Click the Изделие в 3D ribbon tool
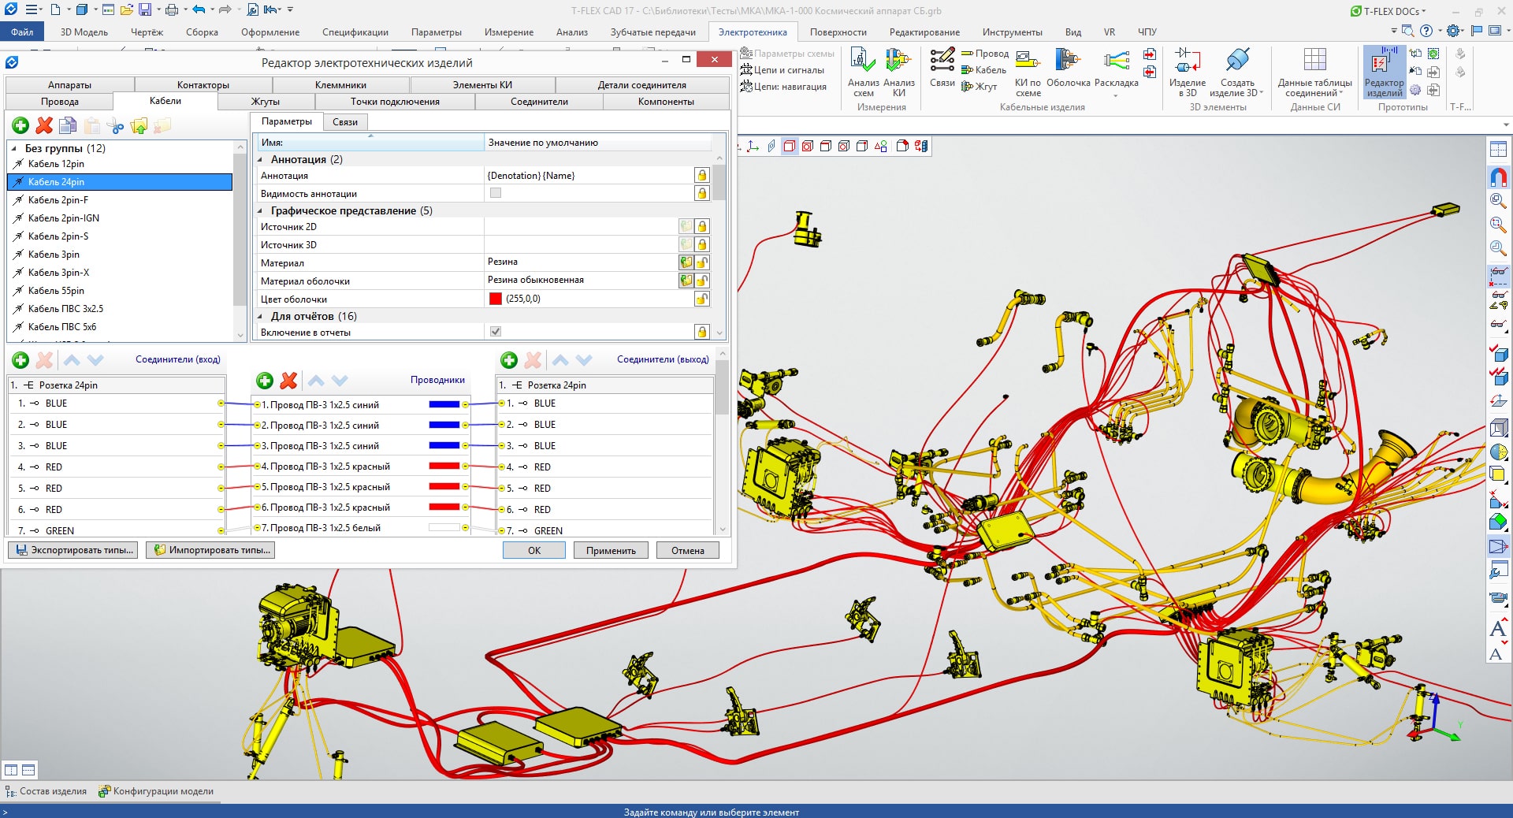Image resolution: width=1513 pixels, height=818 pixels. coord(1187,73)
